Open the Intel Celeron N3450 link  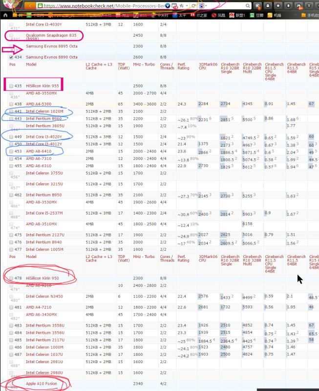coord(44,296)
